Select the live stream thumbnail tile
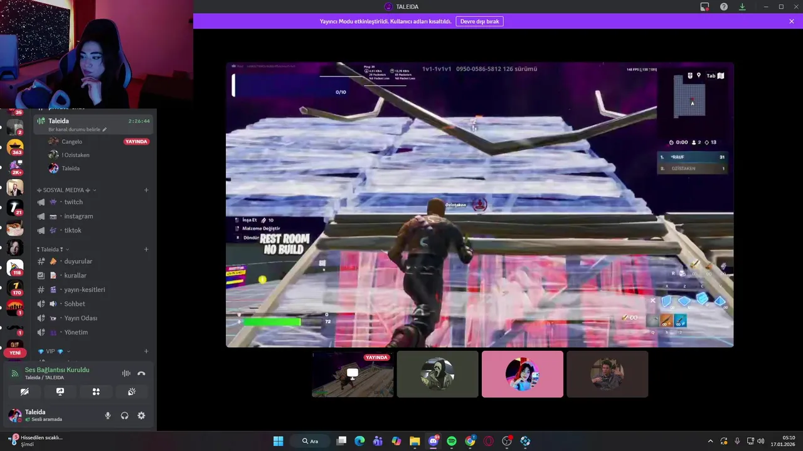This screenshot has height=451, width=803. 353,374
